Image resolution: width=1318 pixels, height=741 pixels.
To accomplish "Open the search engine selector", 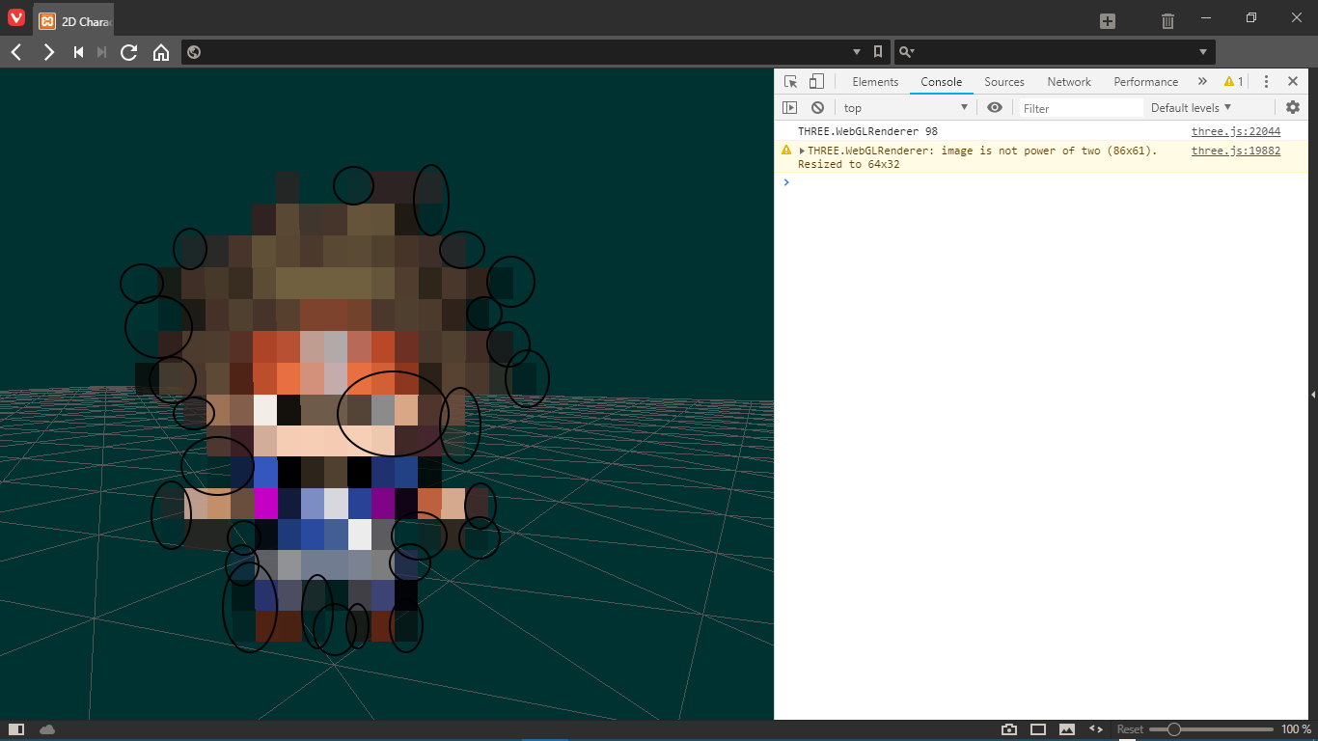I will [907, 52].
